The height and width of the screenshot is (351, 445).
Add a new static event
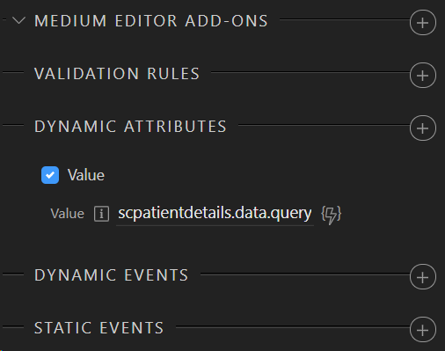[423, 330]
